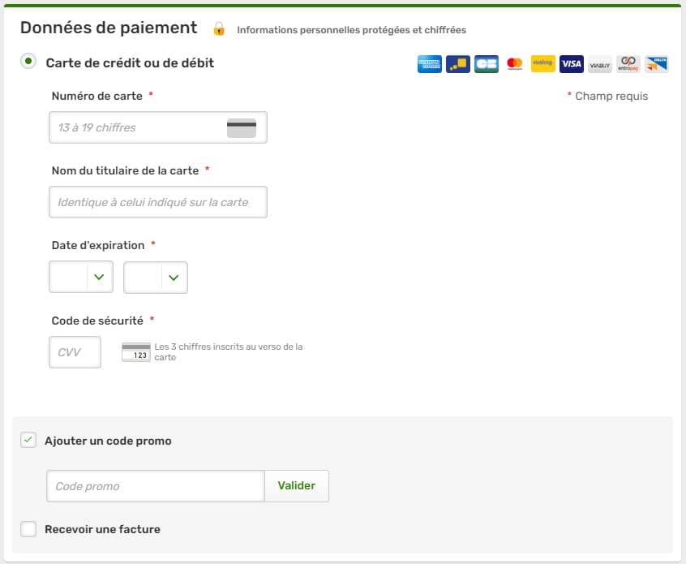Click the cardholder name field
Screen dimensions: 686x564
(157, 201)
